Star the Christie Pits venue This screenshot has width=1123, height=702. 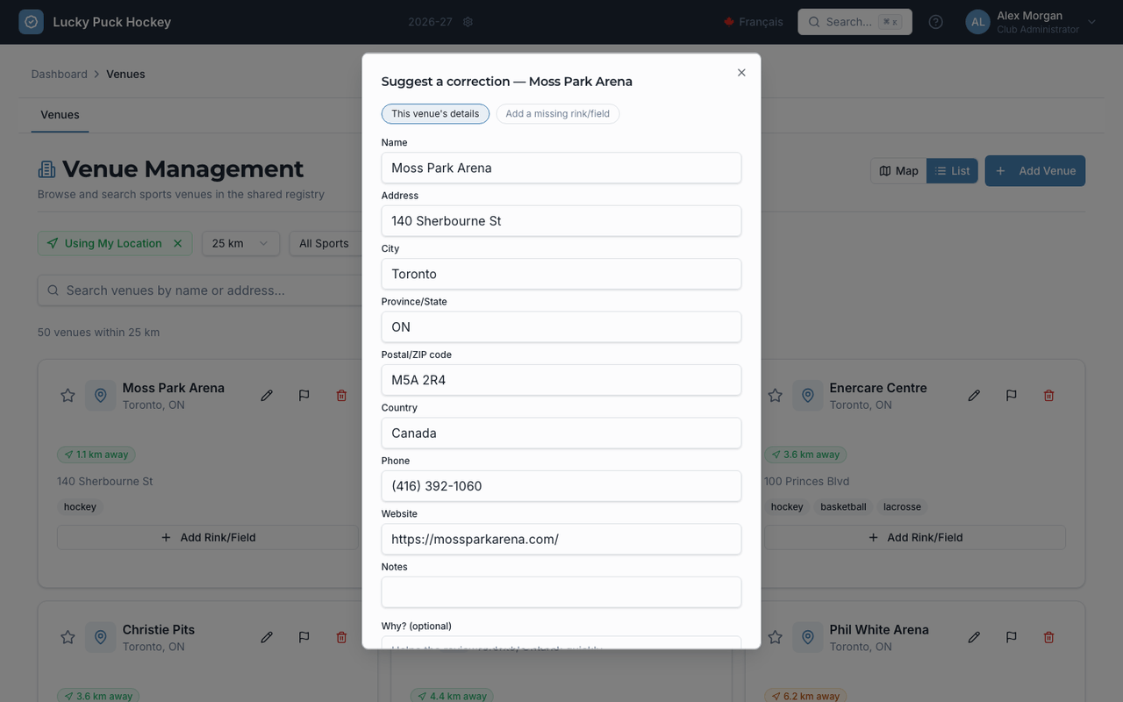tap(68, 638)
